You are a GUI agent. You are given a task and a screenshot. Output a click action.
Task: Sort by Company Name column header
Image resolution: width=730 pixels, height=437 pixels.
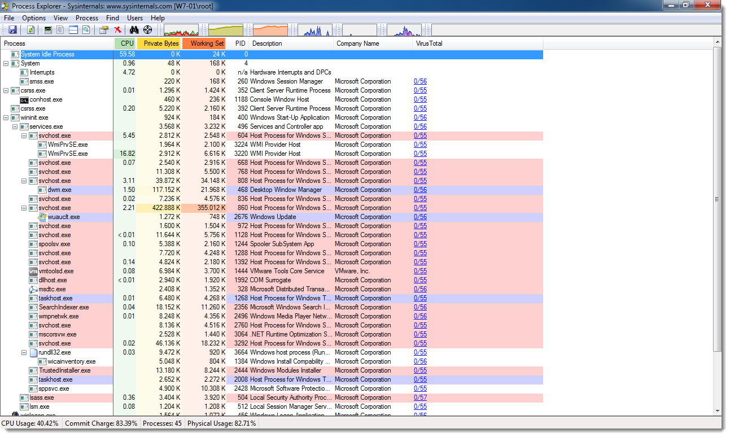coord(373,43)
